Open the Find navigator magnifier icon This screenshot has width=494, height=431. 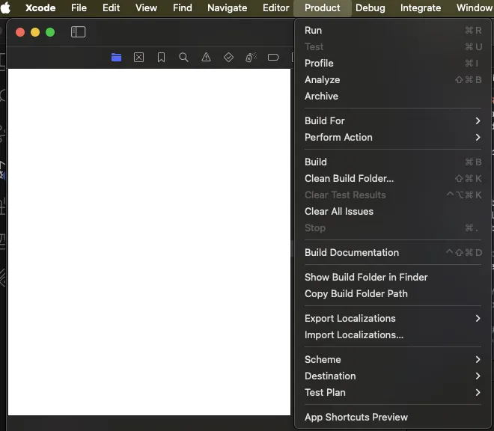(183, 58)
